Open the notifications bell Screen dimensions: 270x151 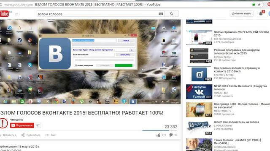[261, 13]
